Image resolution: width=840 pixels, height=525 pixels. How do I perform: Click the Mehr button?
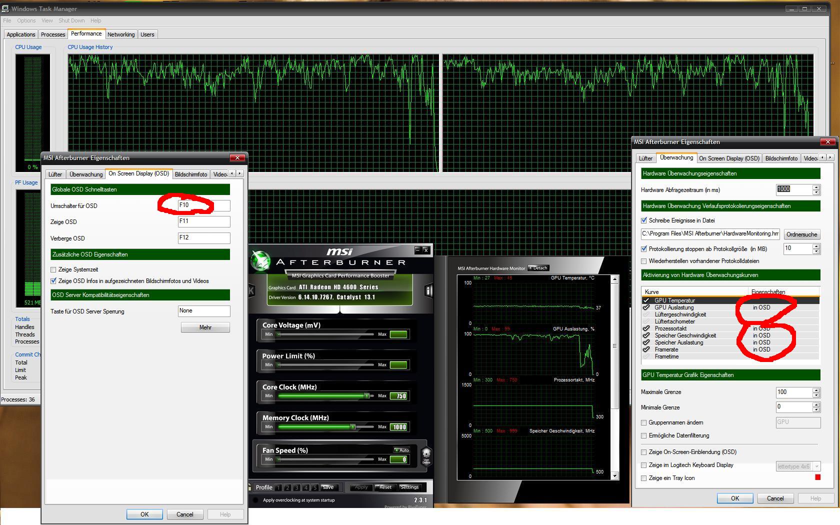click(205, 327)
